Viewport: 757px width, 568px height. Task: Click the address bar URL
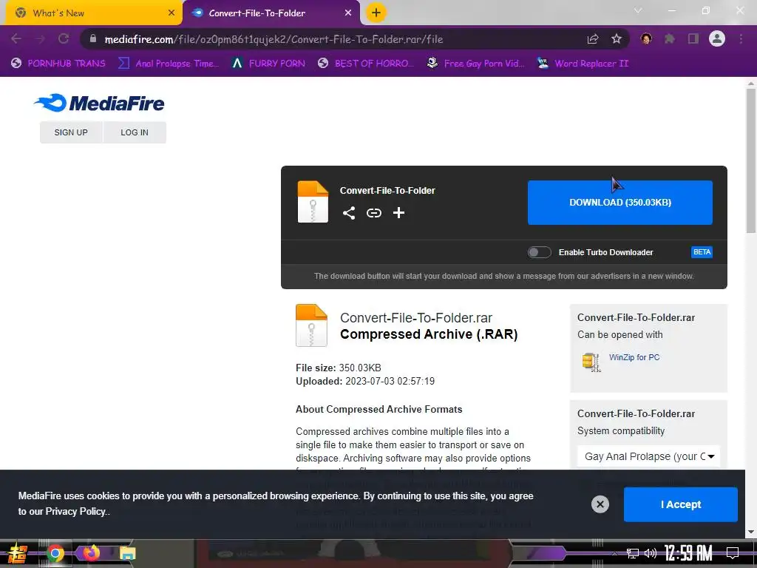tap(274, 39)
